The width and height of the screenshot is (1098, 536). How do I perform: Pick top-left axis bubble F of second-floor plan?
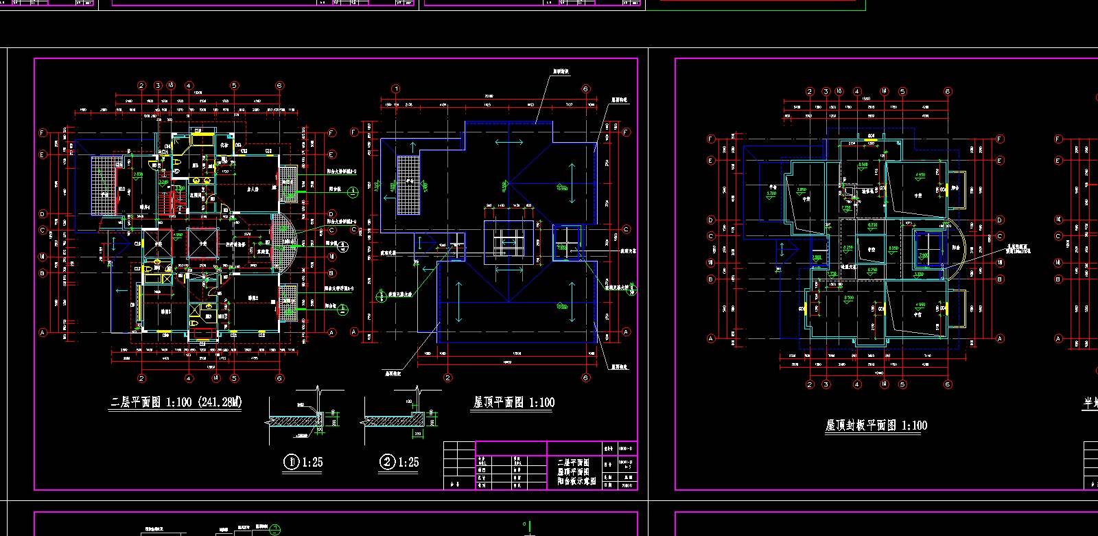click(x=43, y=133)
